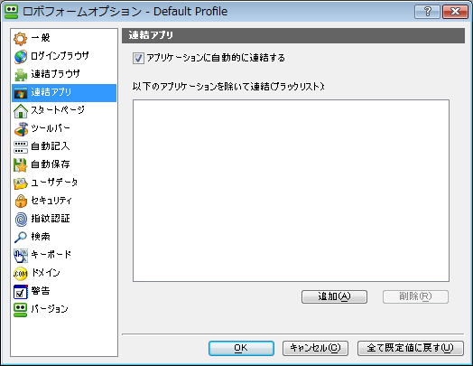Click the 連結ブラウザ puzzle piece icon
Viewport: 473px width, 366px height.
pos(21,75)
